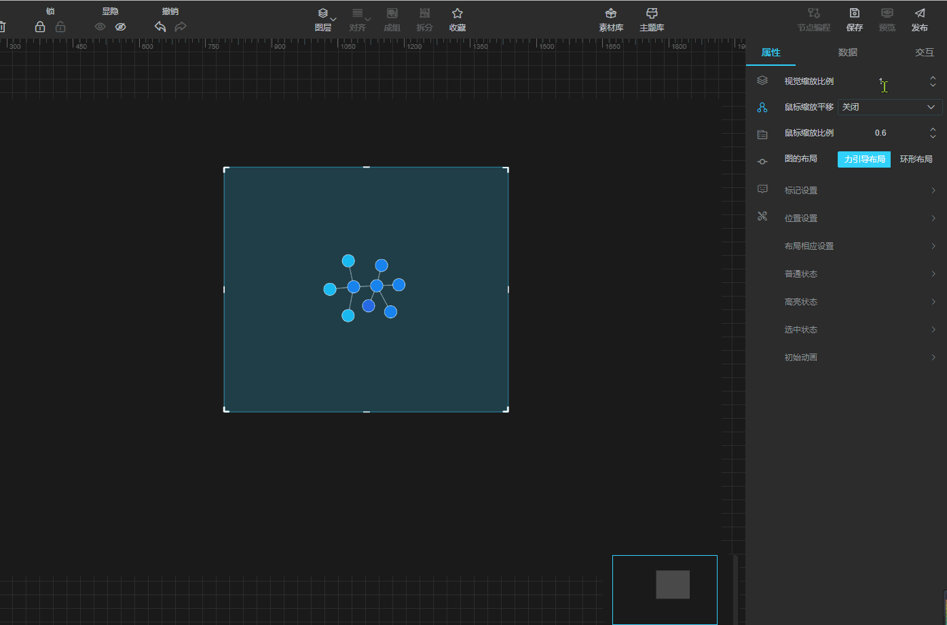The height and width of the screenshot is (625, 947).
Task: Select the 环形布局 layout option
Action: point(916,159)
